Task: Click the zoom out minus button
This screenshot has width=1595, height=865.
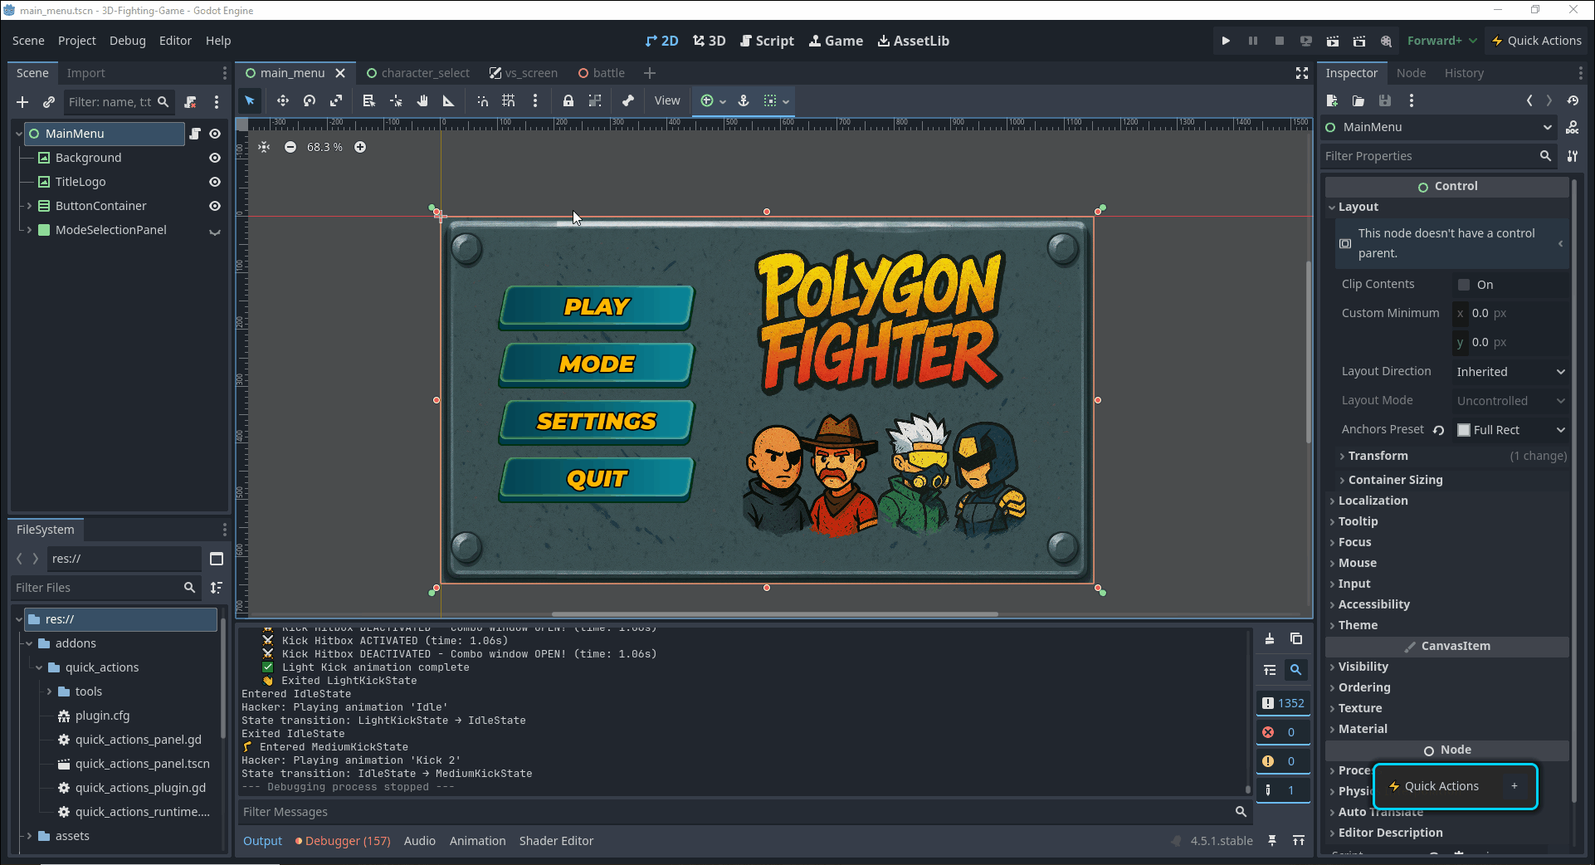Action: click(290, 147)
